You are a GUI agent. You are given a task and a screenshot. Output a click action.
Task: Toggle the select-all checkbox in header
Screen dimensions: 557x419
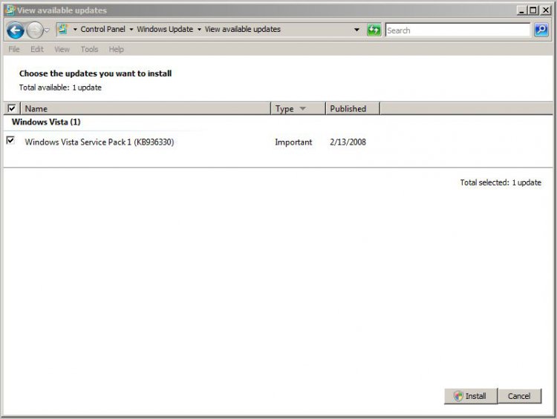point(12,108)
